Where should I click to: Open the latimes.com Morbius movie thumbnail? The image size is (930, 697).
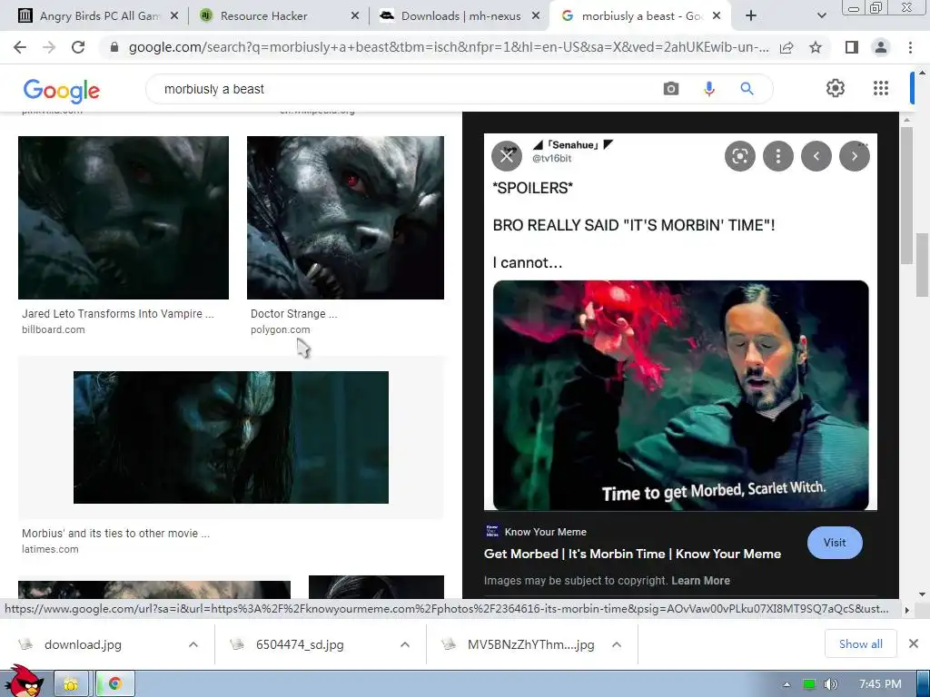(231, 437)
